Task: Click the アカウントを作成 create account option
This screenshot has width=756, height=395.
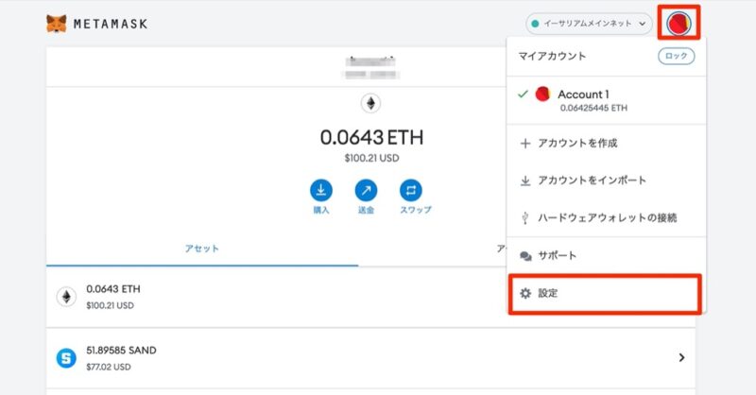Action: (606, 144)
